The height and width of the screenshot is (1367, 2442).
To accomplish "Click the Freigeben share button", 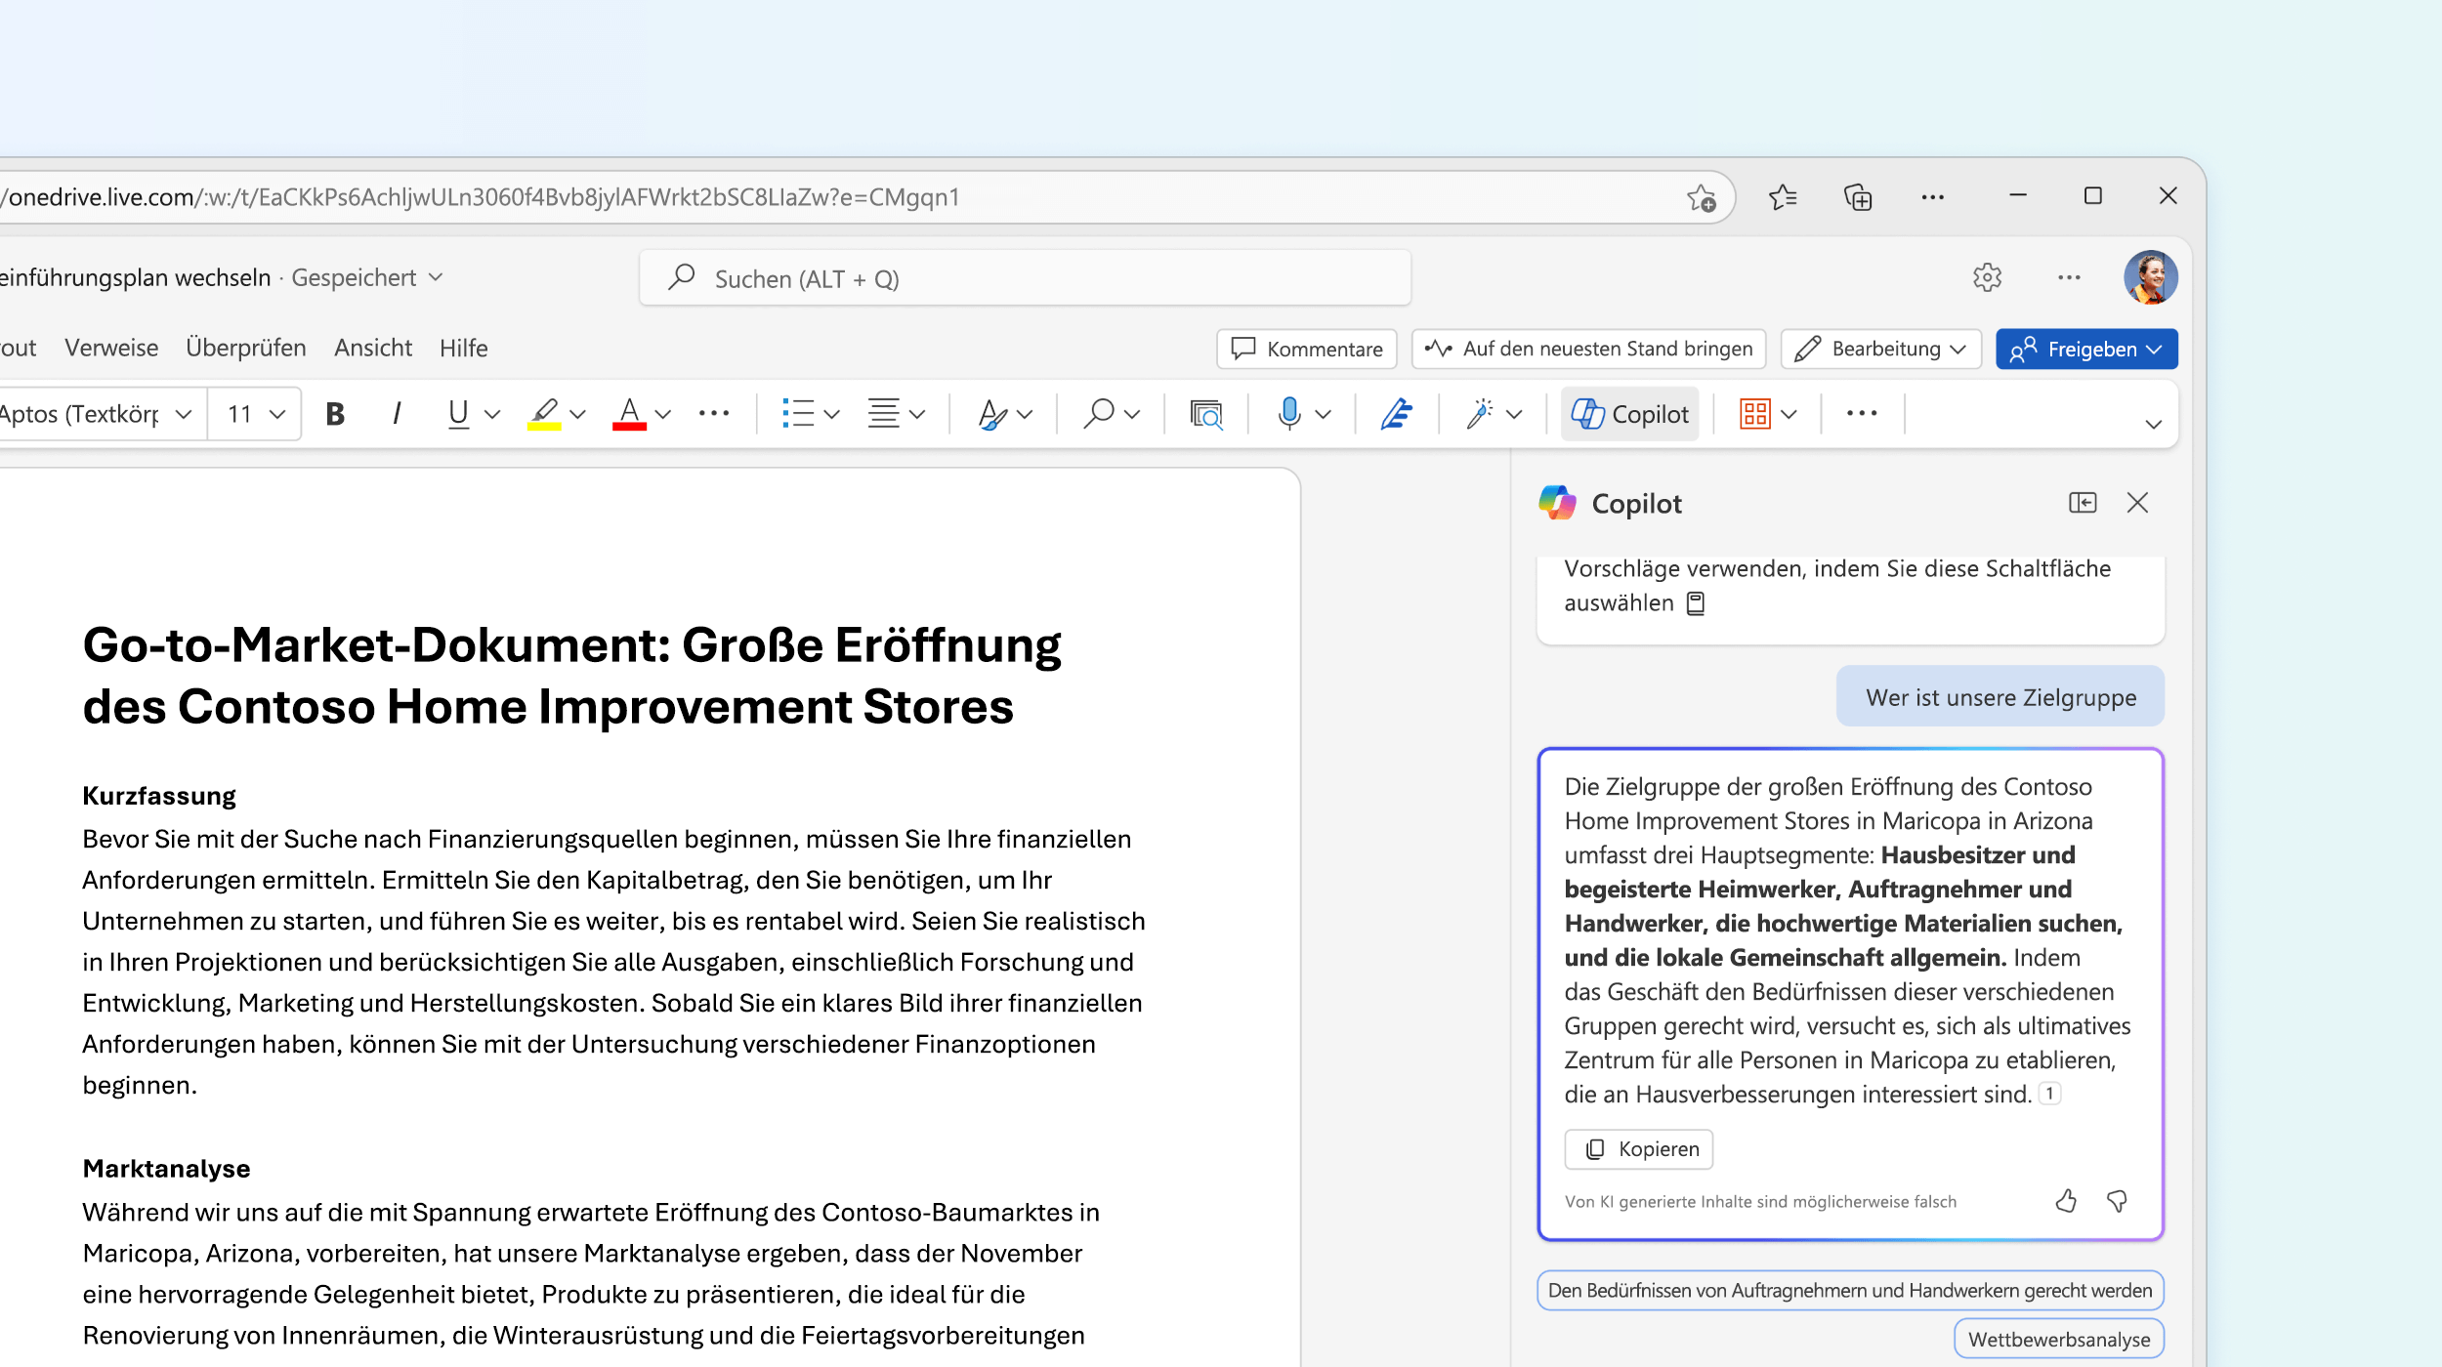I will 2086,349.
